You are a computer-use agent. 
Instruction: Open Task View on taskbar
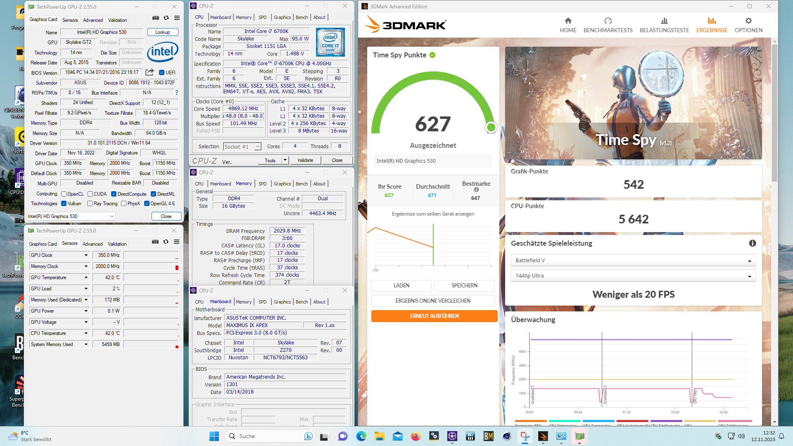coord(324,436)
